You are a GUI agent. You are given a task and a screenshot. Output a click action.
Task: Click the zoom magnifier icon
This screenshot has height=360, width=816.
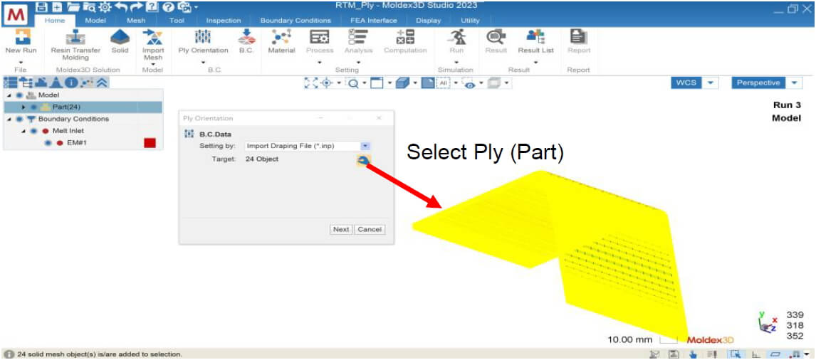pos(354,83)
